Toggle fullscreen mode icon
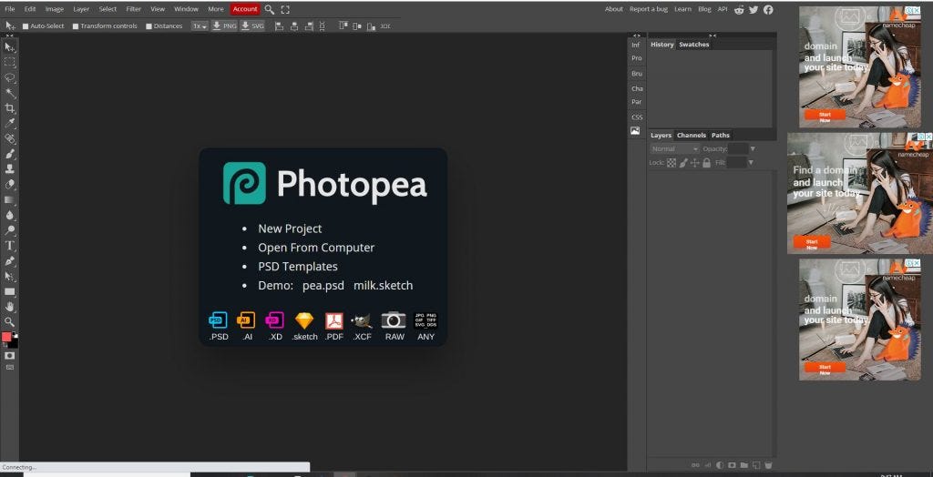The width and height of the screenshot is (933, 477). pos(285,9)
